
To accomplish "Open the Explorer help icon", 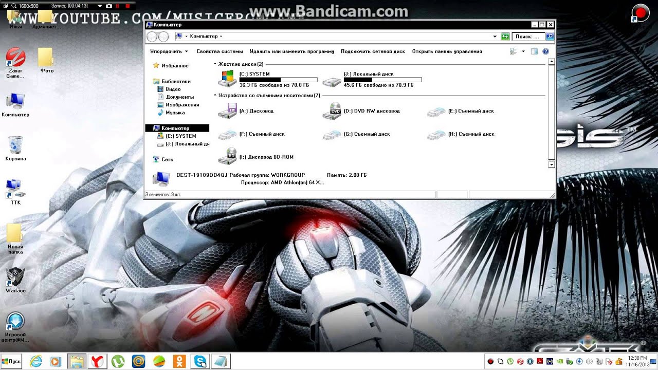I will [546, 51].
